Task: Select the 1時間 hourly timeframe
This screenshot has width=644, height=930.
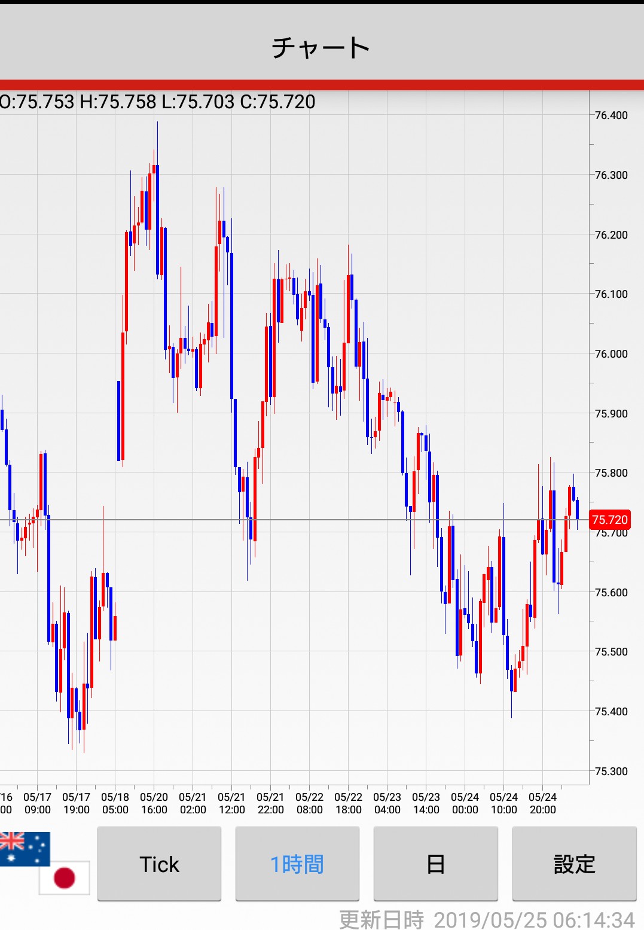Action: [x=297, y=864]
